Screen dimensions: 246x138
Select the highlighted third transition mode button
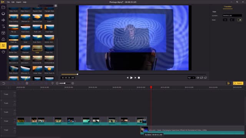[x=239, y=20]
